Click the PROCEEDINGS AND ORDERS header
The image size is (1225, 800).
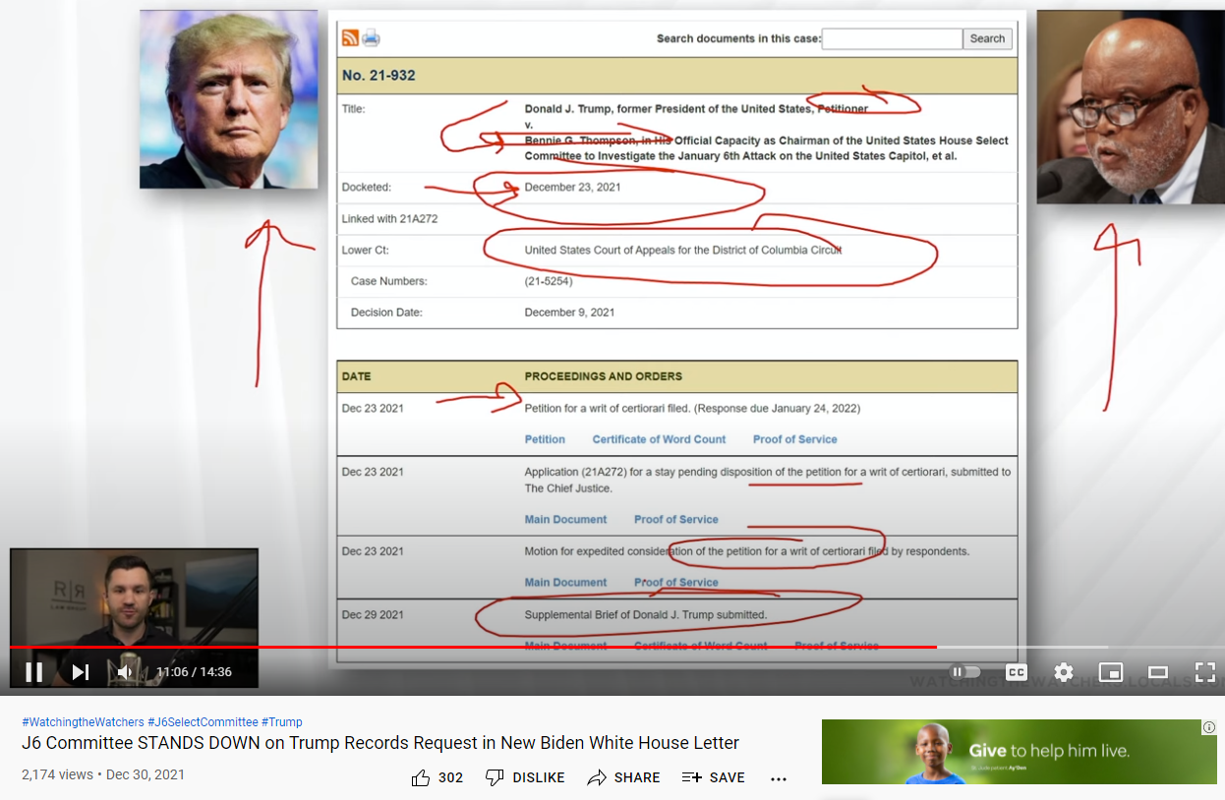tap(603, 376)
